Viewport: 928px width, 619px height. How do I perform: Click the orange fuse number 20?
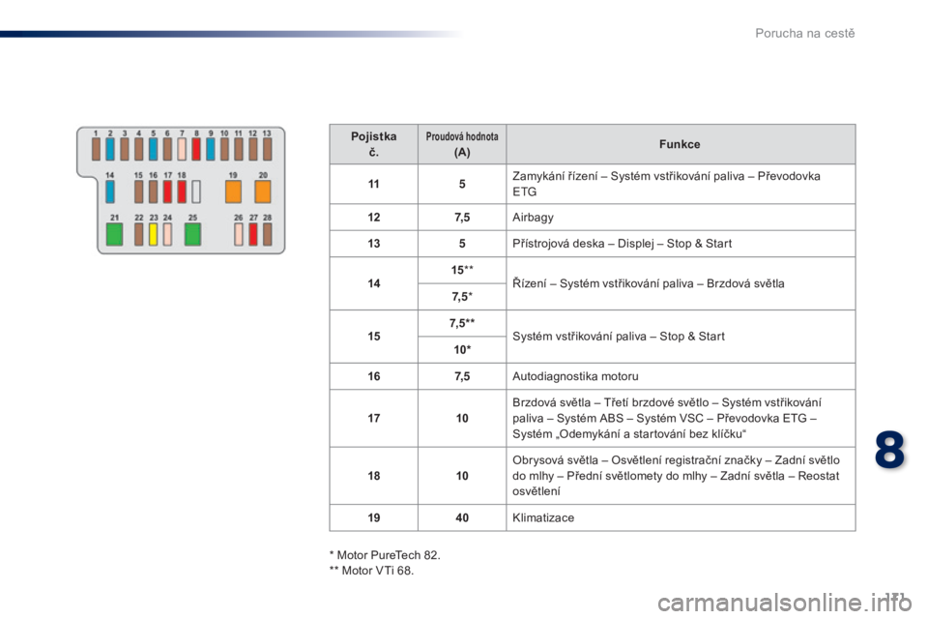tap(263, 191)
